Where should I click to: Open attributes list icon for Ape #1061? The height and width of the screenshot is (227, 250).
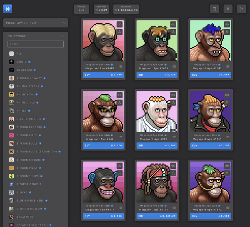coord(228,137)
